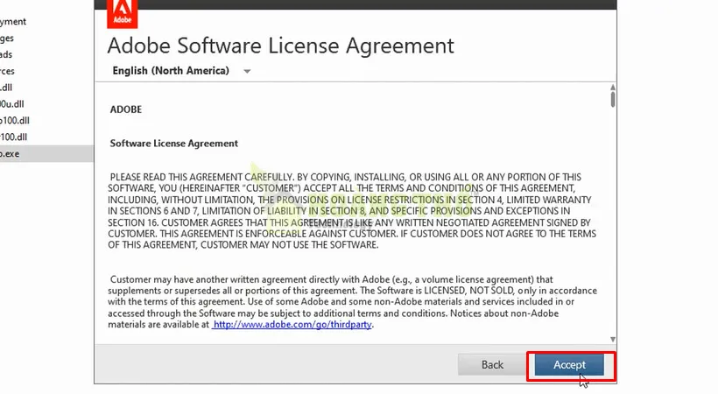Go back with the Back button
This screenshot has width=718, height=394.
point(492,364)
